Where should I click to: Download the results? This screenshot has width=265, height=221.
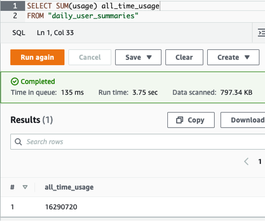click(243, 120)
